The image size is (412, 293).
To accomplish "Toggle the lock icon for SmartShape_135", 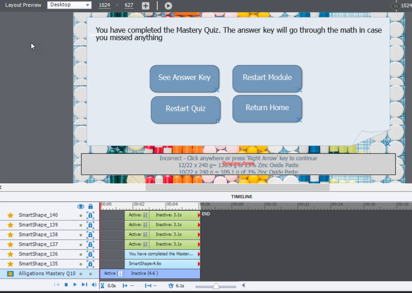I will point(90,264).
